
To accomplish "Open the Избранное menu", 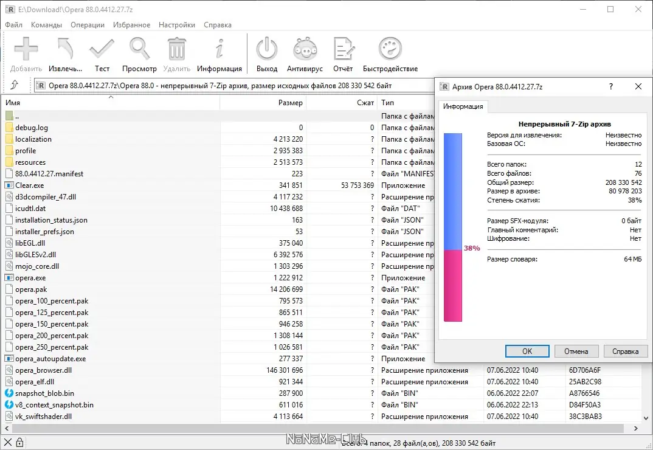I will [131, 24].
